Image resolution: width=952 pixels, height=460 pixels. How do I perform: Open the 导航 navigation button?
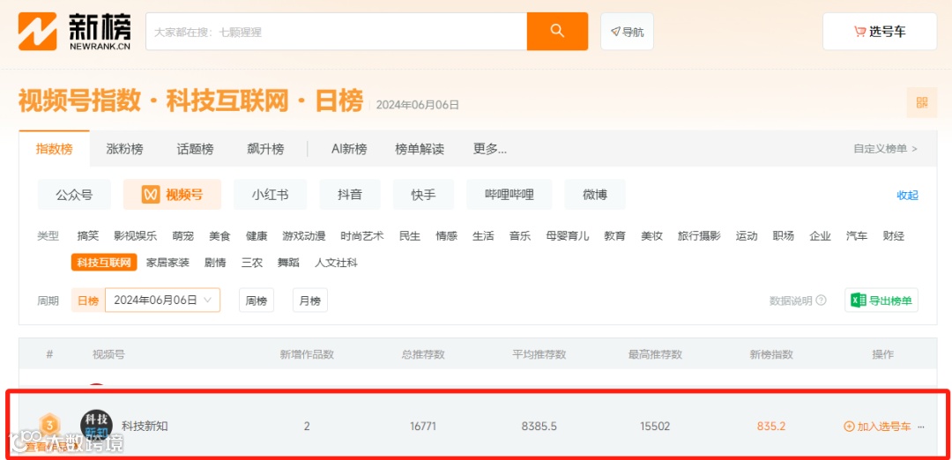[x=628, y=32]
